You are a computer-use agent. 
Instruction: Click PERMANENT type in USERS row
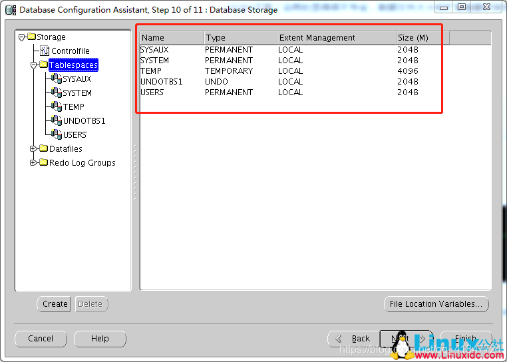pyautogui.click(x=229, y=92)
